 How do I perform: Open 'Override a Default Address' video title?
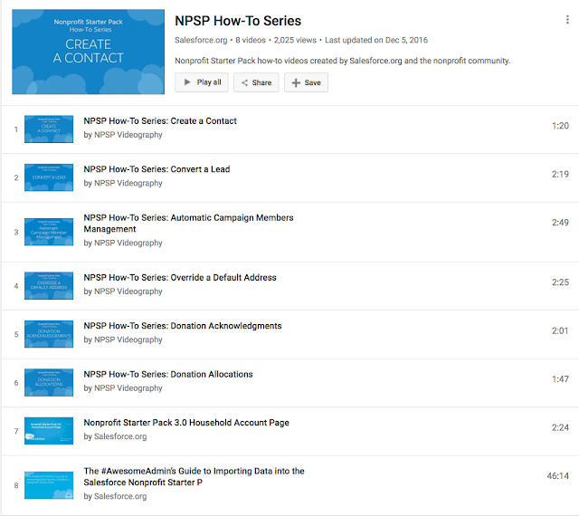click(x=180, y=278)
